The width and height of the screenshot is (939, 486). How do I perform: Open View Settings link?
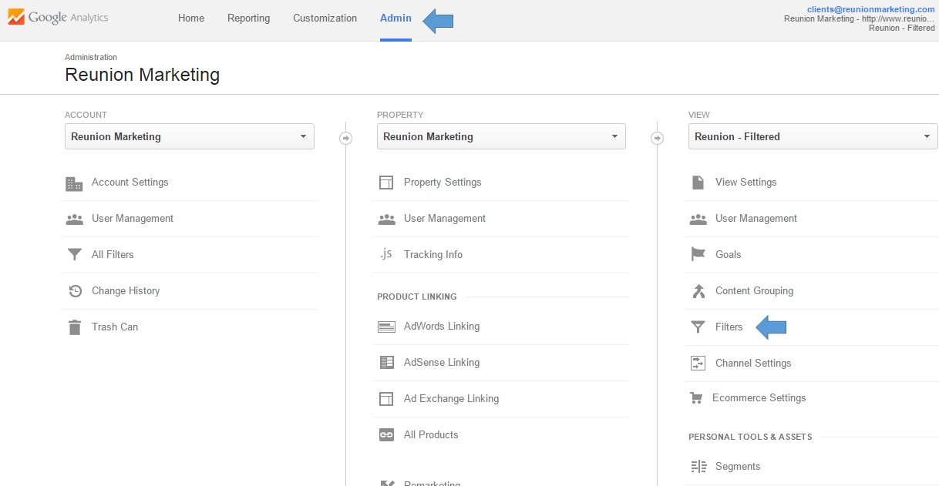pyautogui.click(x=745, y=183)
